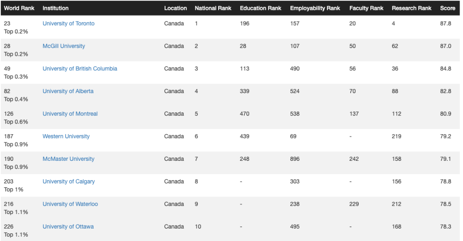
Task: Open the Western University link
Action: (x=66, y=136)
